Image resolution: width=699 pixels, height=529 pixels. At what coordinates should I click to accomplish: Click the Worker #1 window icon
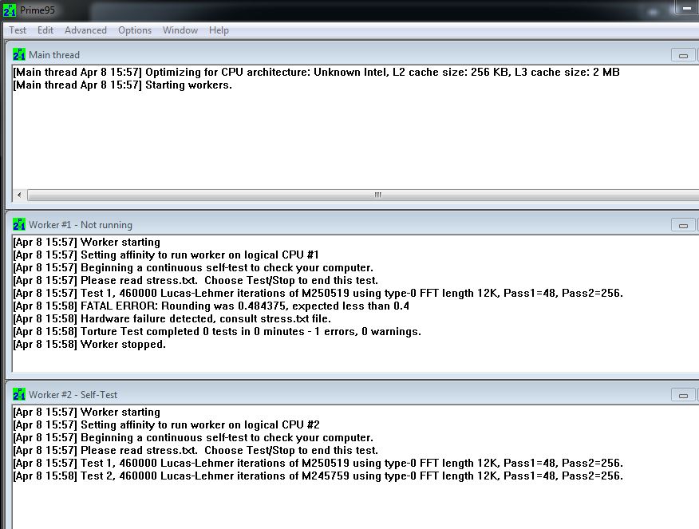tap(18, 224)
